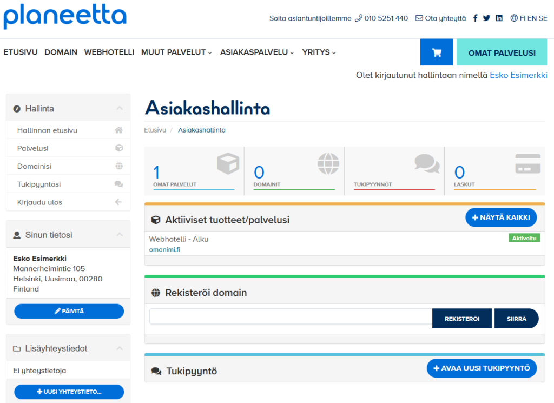Switch language to EN
Image resolution: width=554 pixels, height=403 pixels.
(532, 18)
